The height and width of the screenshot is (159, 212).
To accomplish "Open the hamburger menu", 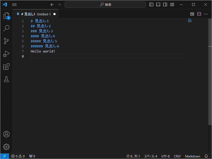I will (14, 5).
